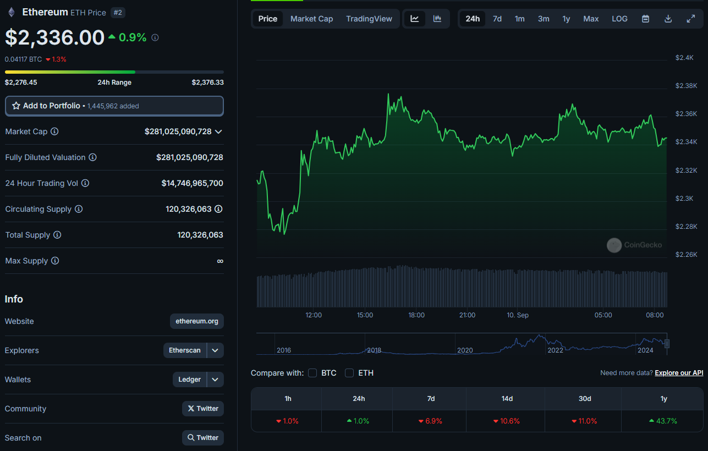The height and width of the screenshot is (451, 708).
Task: Select the Max time range
Action: 591,19
